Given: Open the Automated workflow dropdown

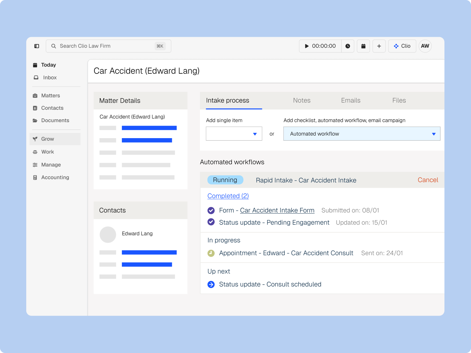Looking at the screenshot, I should [362, 134].
